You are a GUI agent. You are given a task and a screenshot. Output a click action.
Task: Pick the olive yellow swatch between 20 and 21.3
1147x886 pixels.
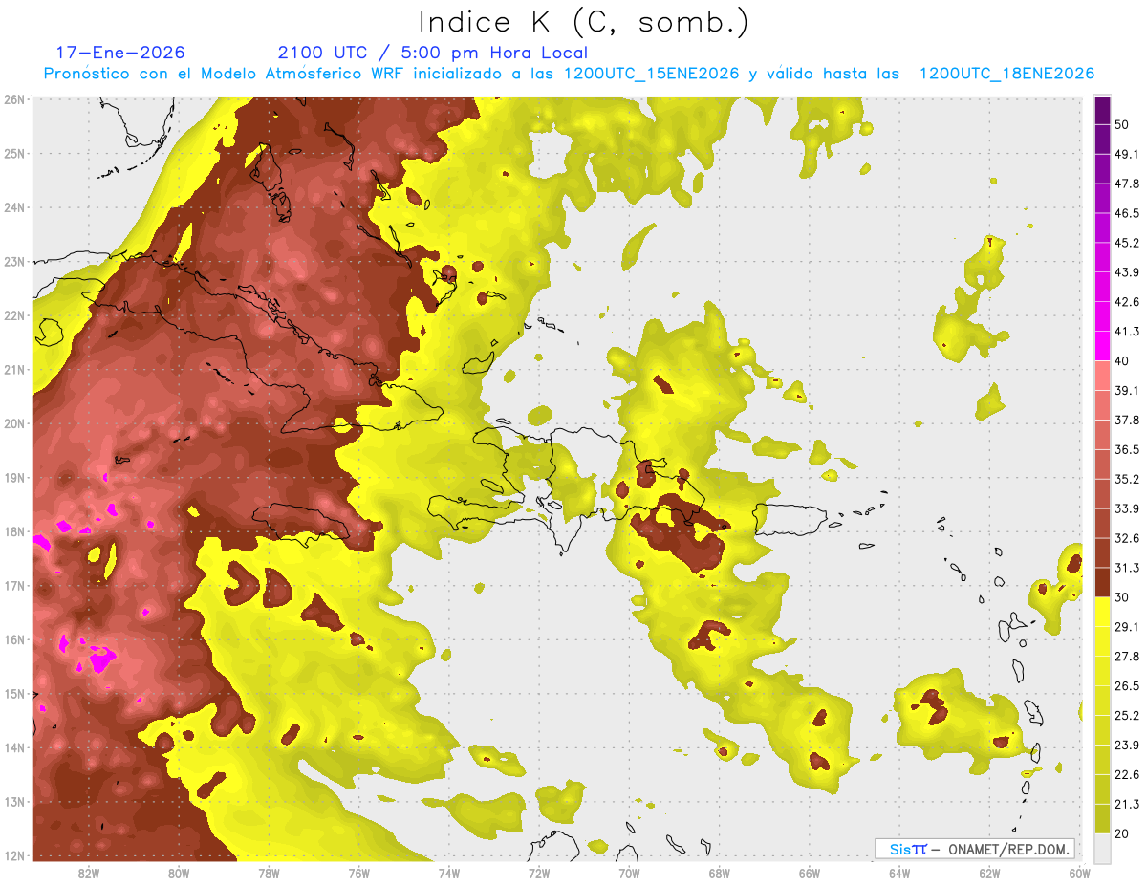(x=1102, y=819)
